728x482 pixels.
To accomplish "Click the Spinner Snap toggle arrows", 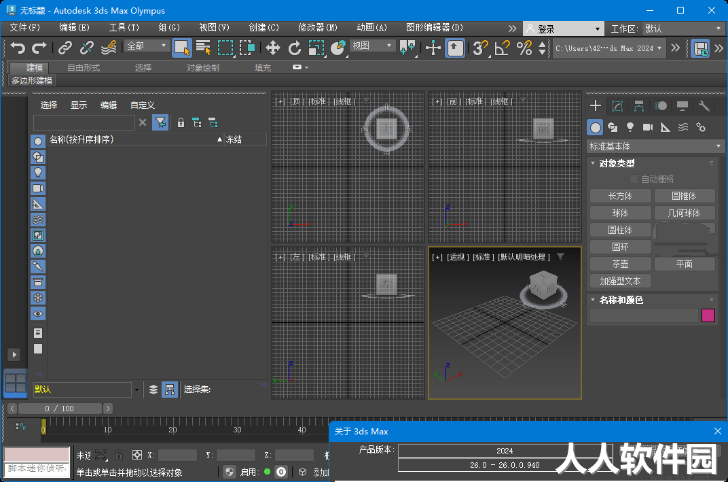I will (542, 48).
